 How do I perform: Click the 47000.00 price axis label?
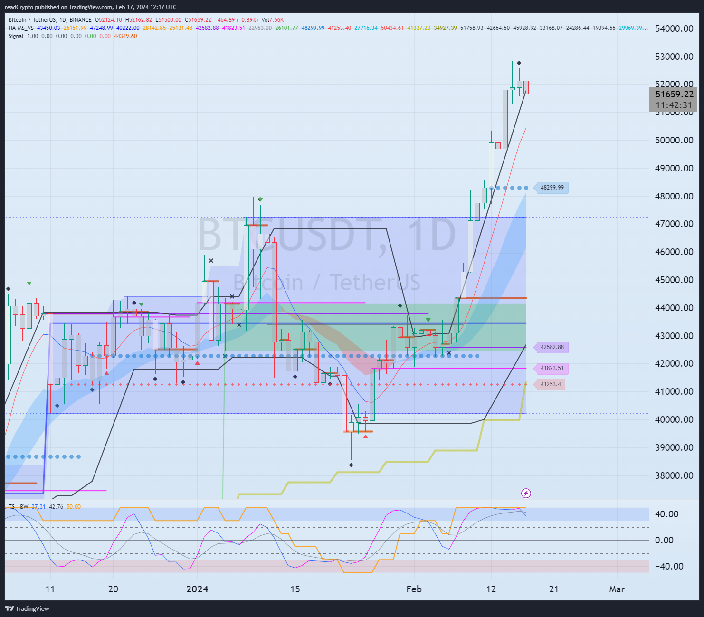point(674,224)
